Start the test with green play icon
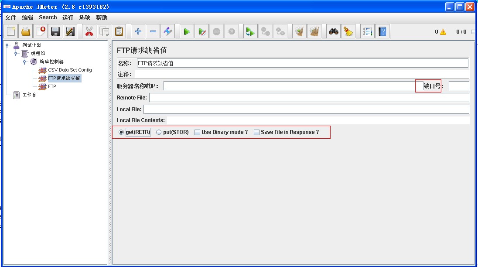 (x=187, y=31)
